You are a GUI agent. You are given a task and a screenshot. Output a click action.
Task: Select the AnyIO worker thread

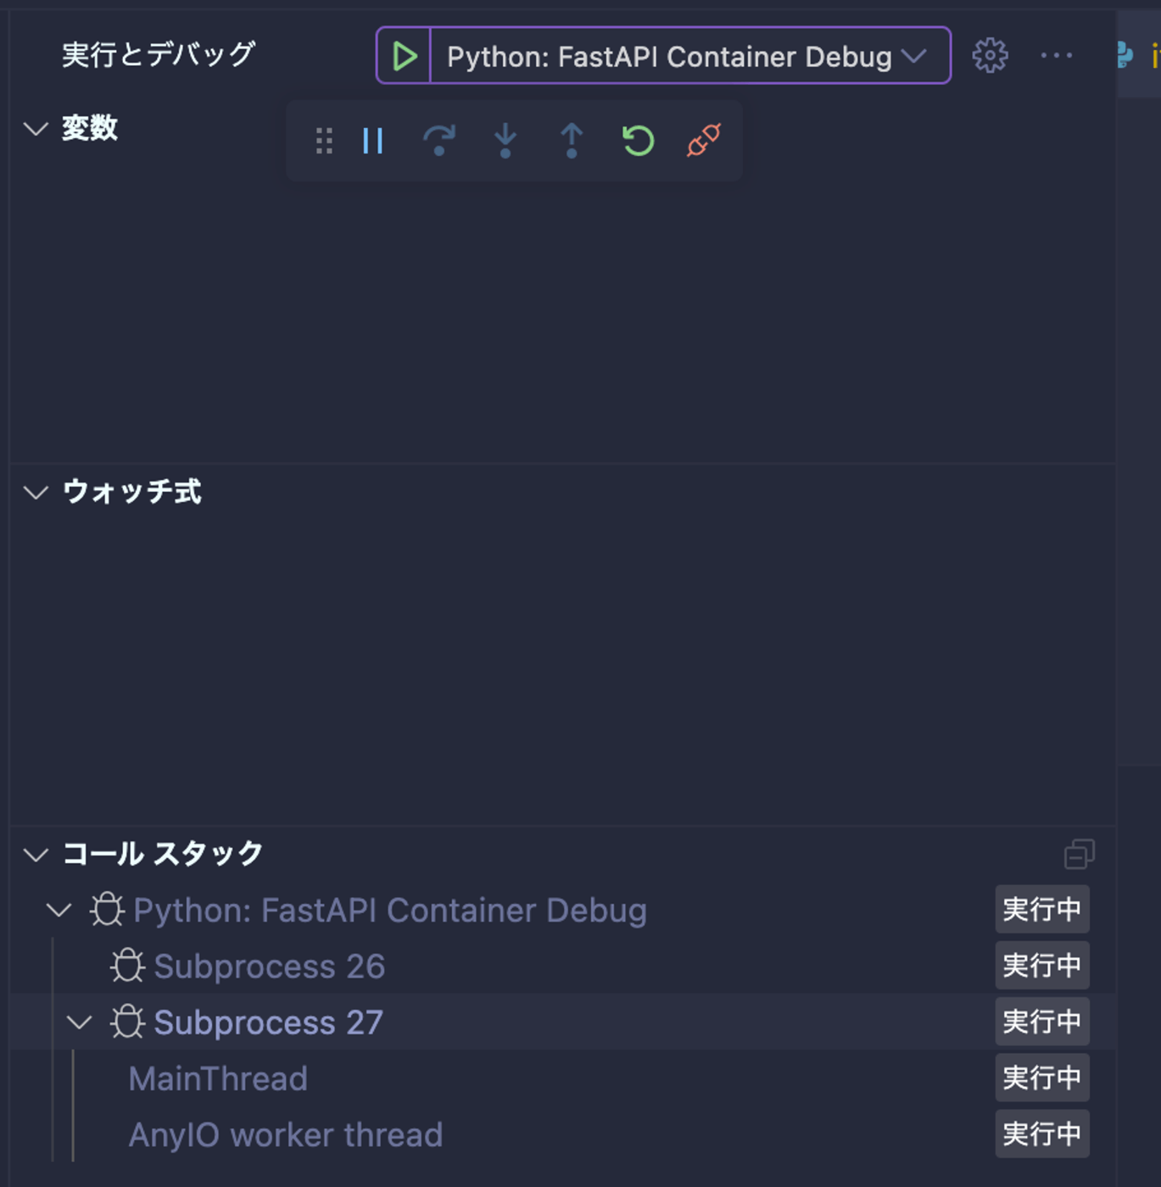[x=285, y=1134]
